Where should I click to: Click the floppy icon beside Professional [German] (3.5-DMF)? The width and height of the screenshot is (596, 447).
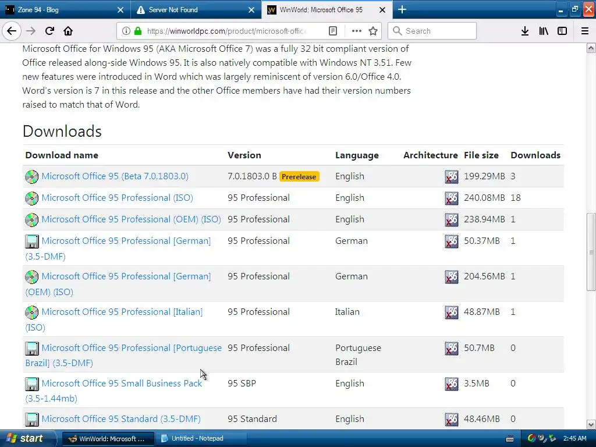tap(32, 242)
